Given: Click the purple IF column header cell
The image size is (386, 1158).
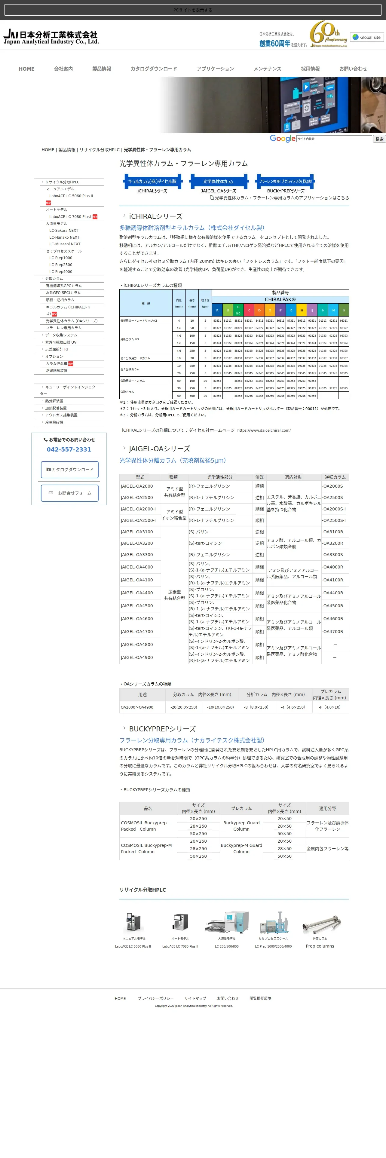Looking at the screenshot, I should click(280, 310).
